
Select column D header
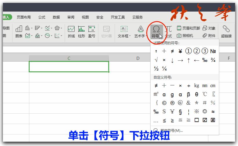[x=138, y=58]
